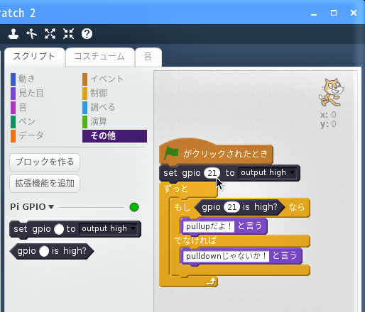365x312 pixels.
Task: Click the gpio number field in palette set block
Action: tap(59, 229)
